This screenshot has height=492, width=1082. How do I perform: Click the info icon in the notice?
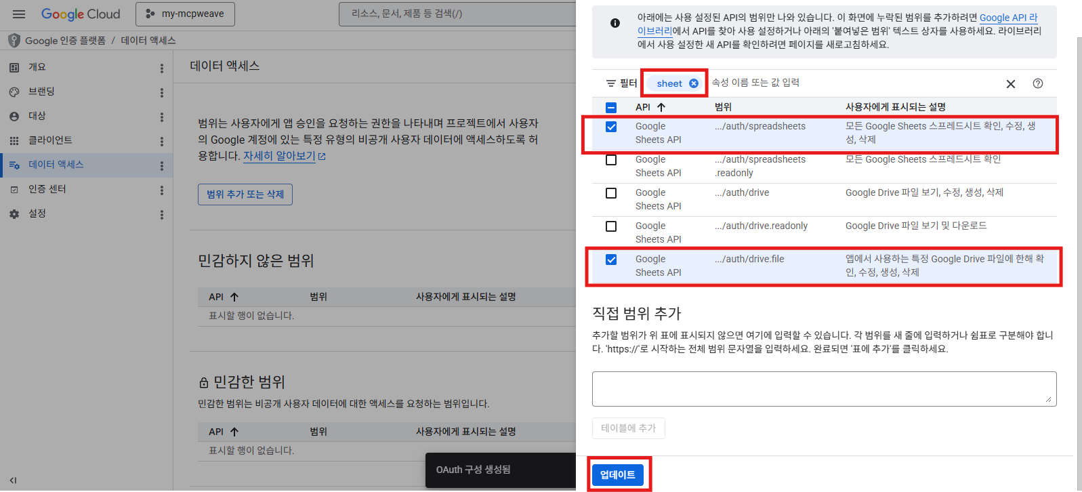pos(615,23)
